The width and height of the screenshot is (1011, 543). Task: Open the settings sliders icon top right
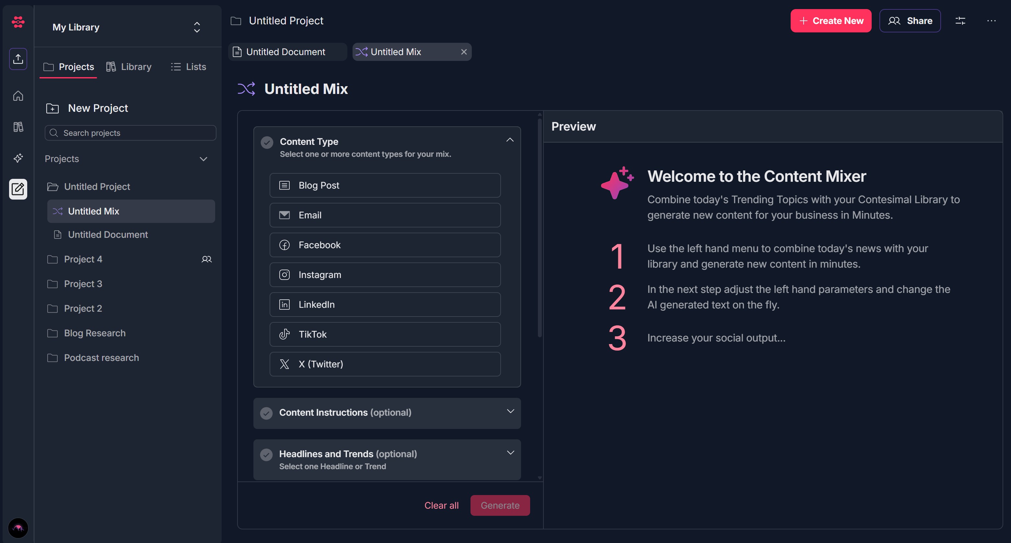click(x=960, y=21)
